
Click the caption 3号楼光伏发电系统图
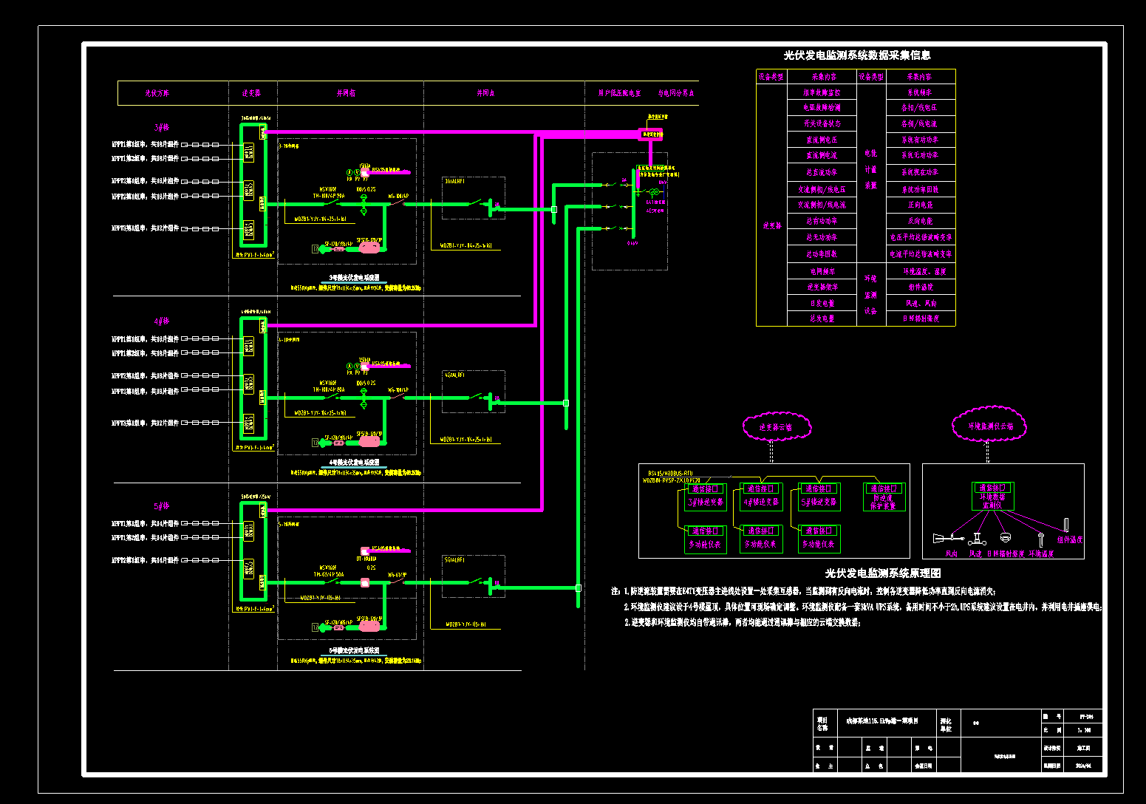(354, 278)
